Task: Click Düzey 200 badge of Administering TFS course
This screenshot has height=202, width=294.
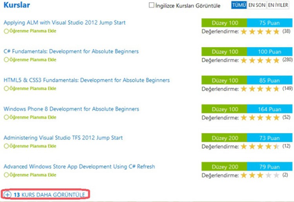Action: pos(224,138)
